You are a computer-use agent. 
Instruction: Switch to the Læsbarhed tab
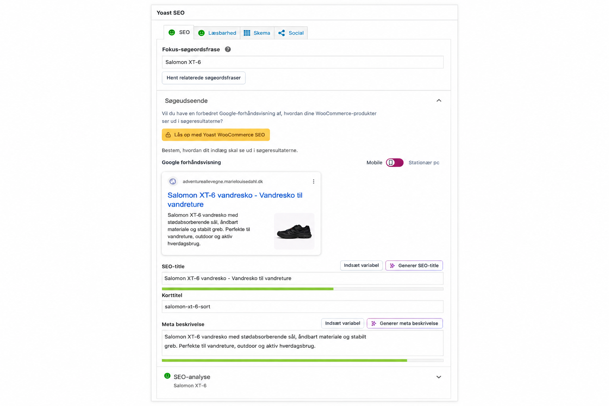217,33
